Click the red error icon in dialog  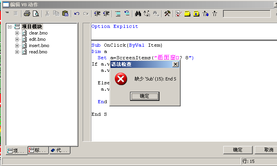(x=121, y=79)
